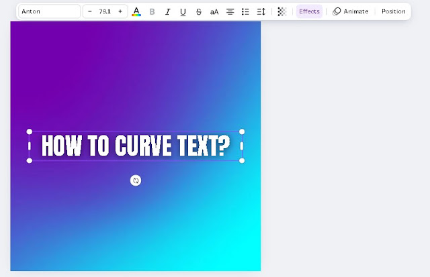430x277 pixels.
Task: Click the rotate handle below the text
Action: [136, 180]
